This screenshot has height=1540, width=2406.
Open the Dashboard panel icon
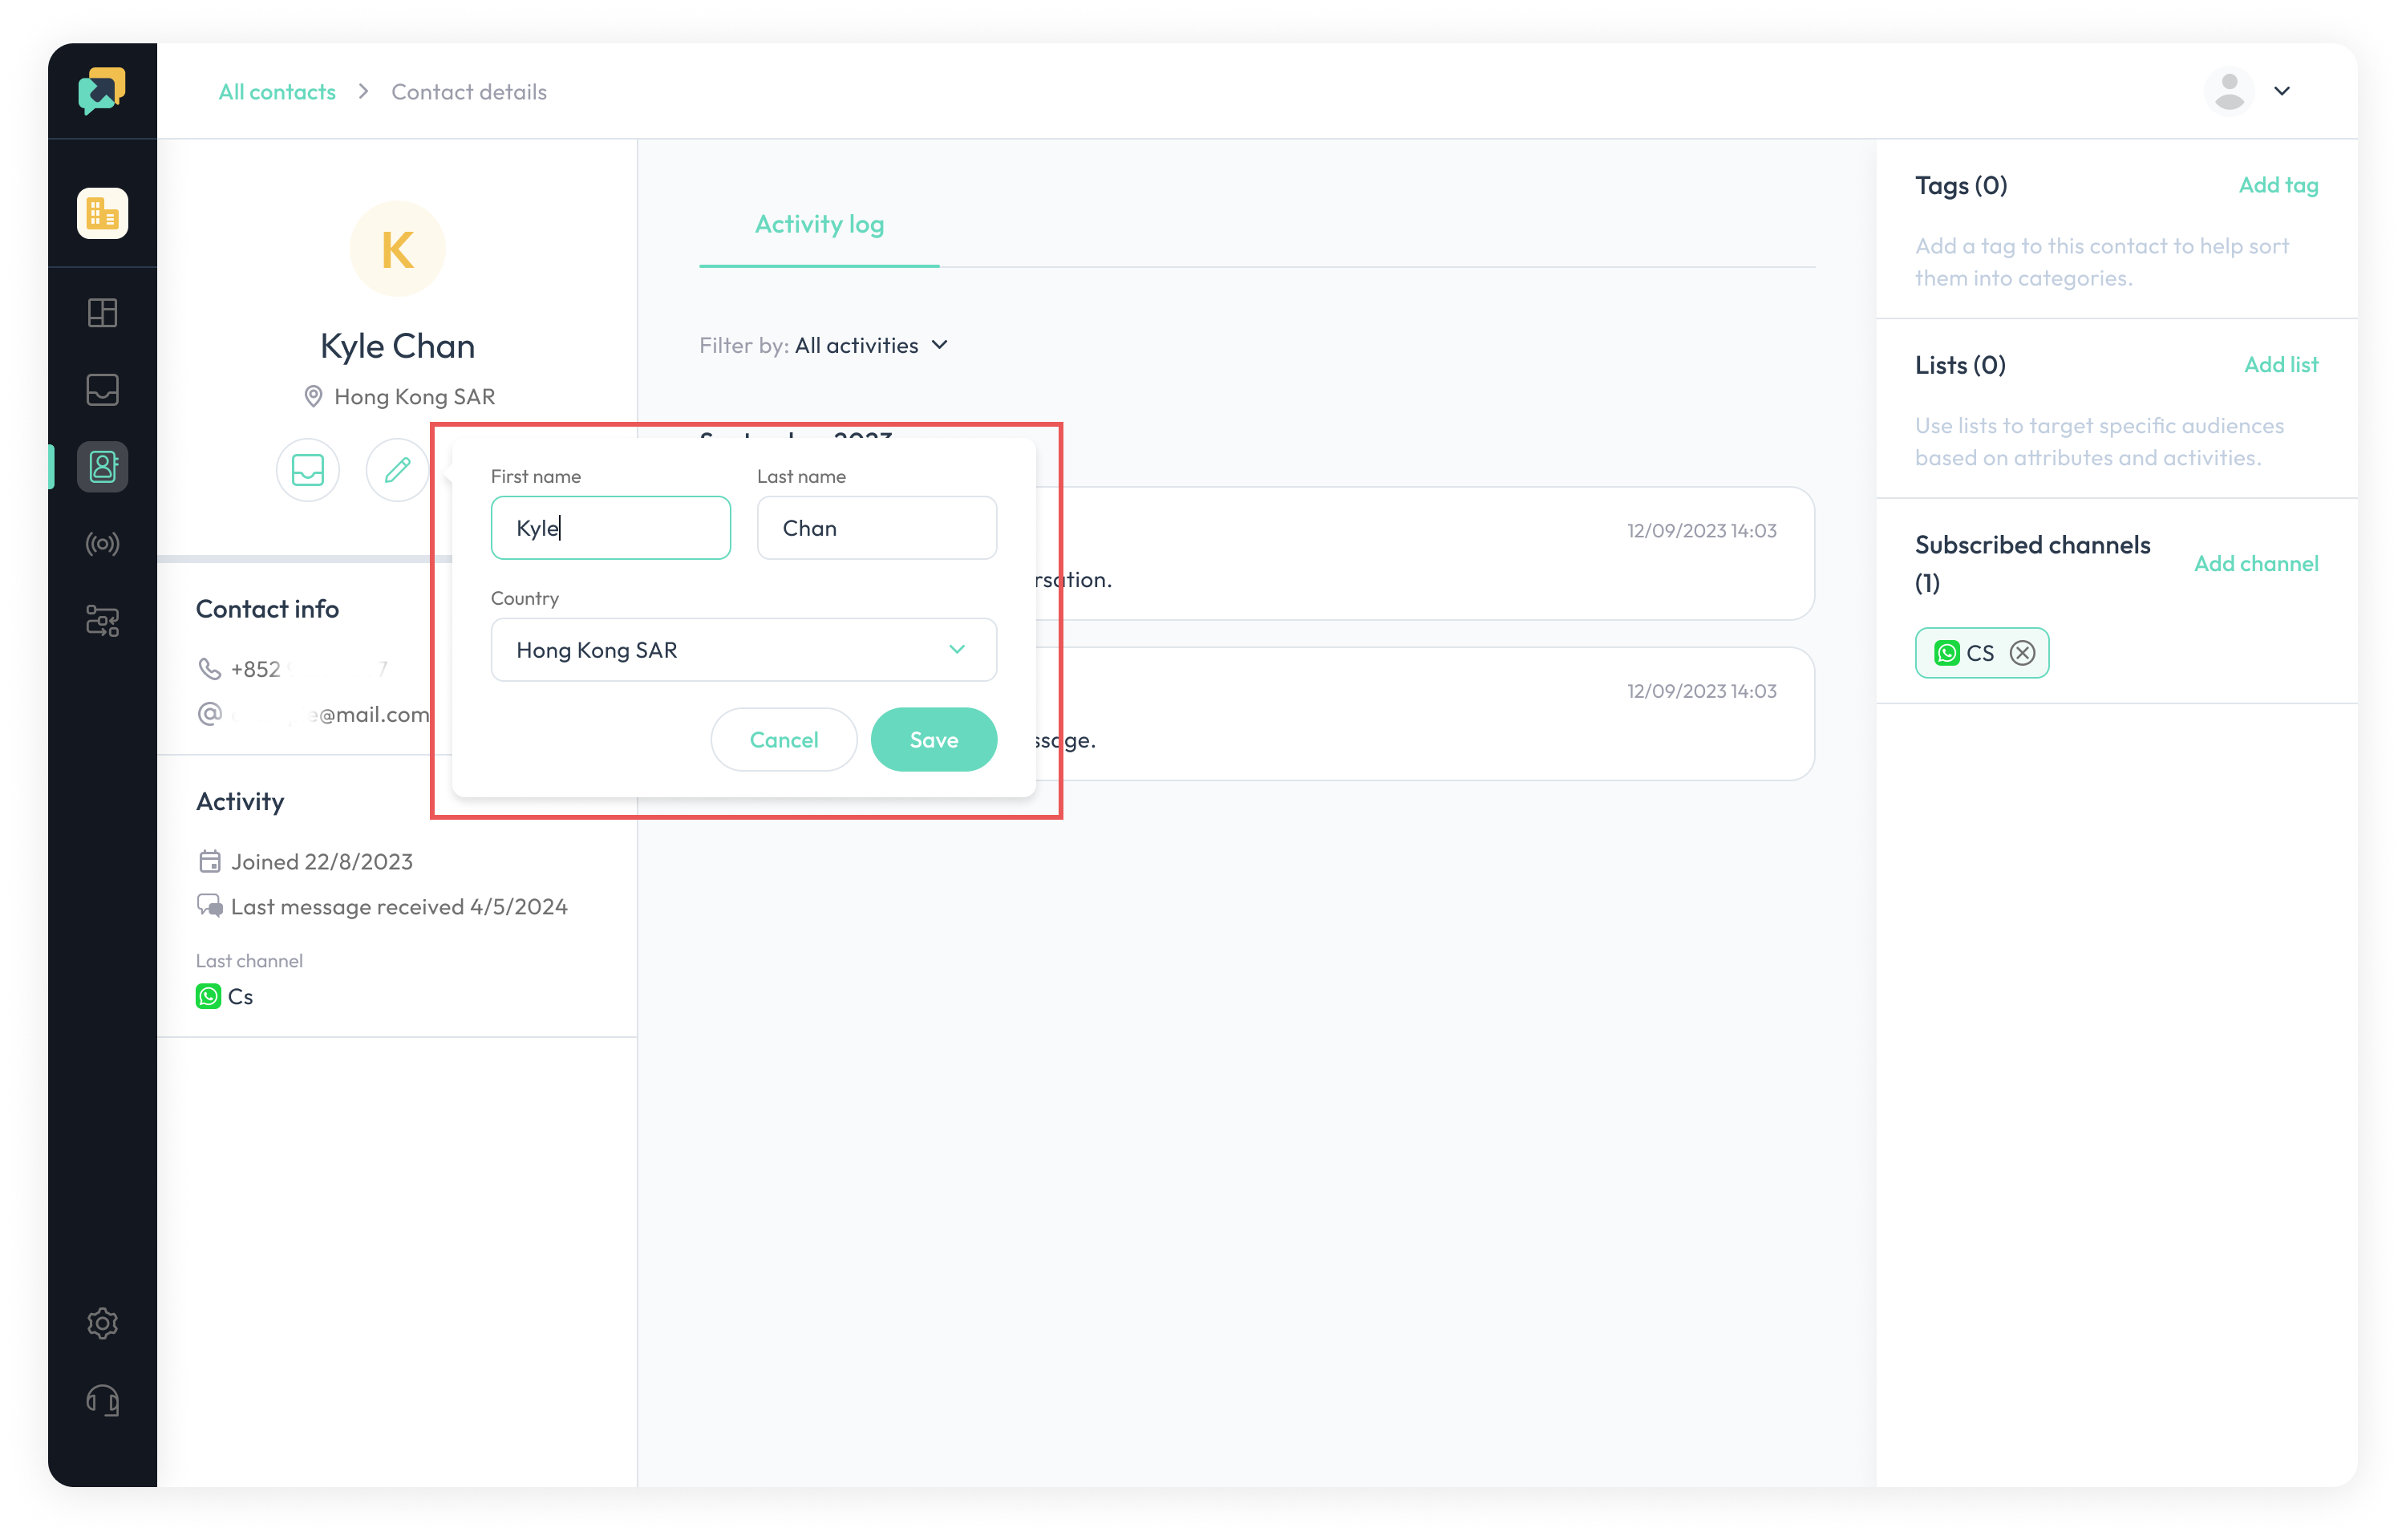click(x=102, y=312)
